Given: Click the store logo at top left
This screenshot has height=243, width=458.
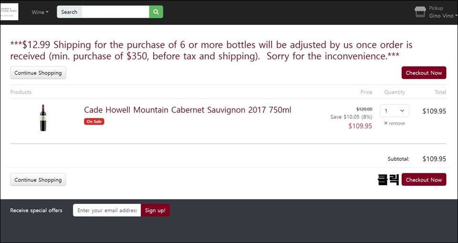Looking at the screenshot, I should point(10,12).
